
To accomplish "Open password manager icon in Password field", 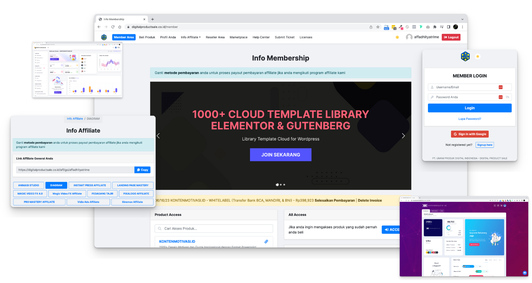I will [x=500, y=97].
